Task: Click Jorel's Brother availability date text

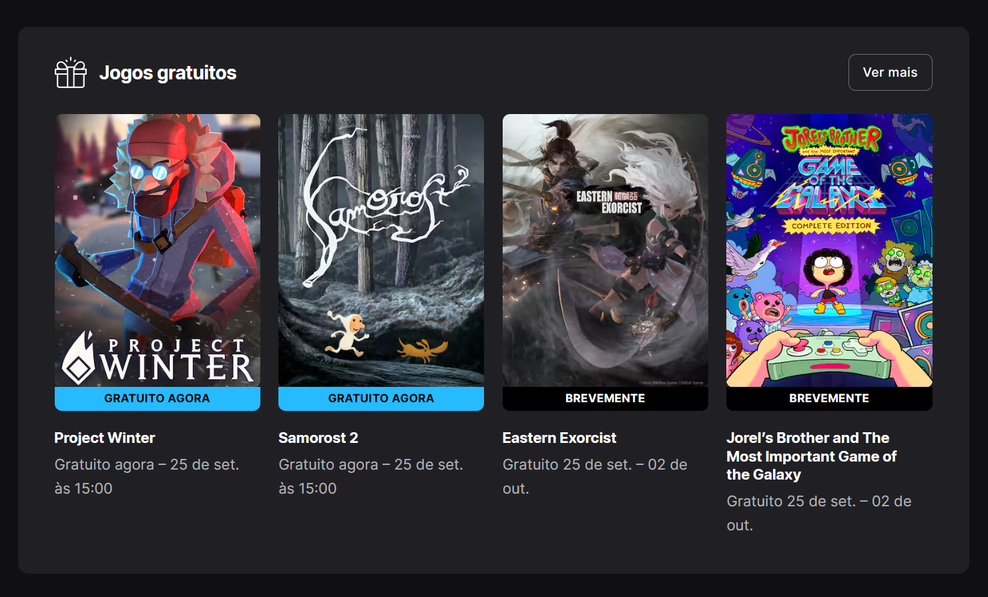Action: tap(819, 513)
